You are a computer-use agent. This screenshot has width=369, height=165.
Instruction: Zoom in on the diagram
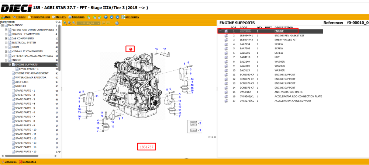pyautogui.click(x=65, y=23)
